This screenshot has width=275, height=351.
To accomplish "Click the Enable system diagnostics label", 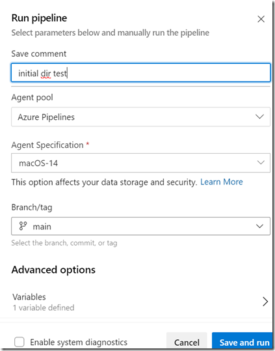I will click(79, 343).
